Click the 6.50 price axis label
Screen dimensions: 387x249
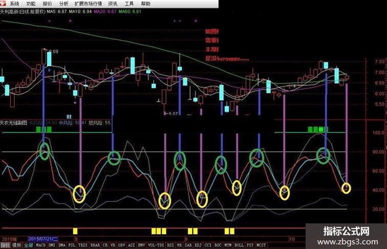pyautogui.click(x=380, y=83)
